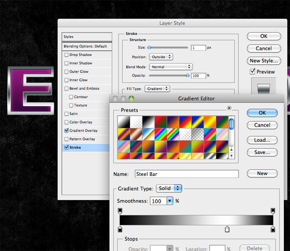This screenshot has height=251, width=290.
Task: Open the Presets flyout menu arrow
Action: tap(229, 108)
